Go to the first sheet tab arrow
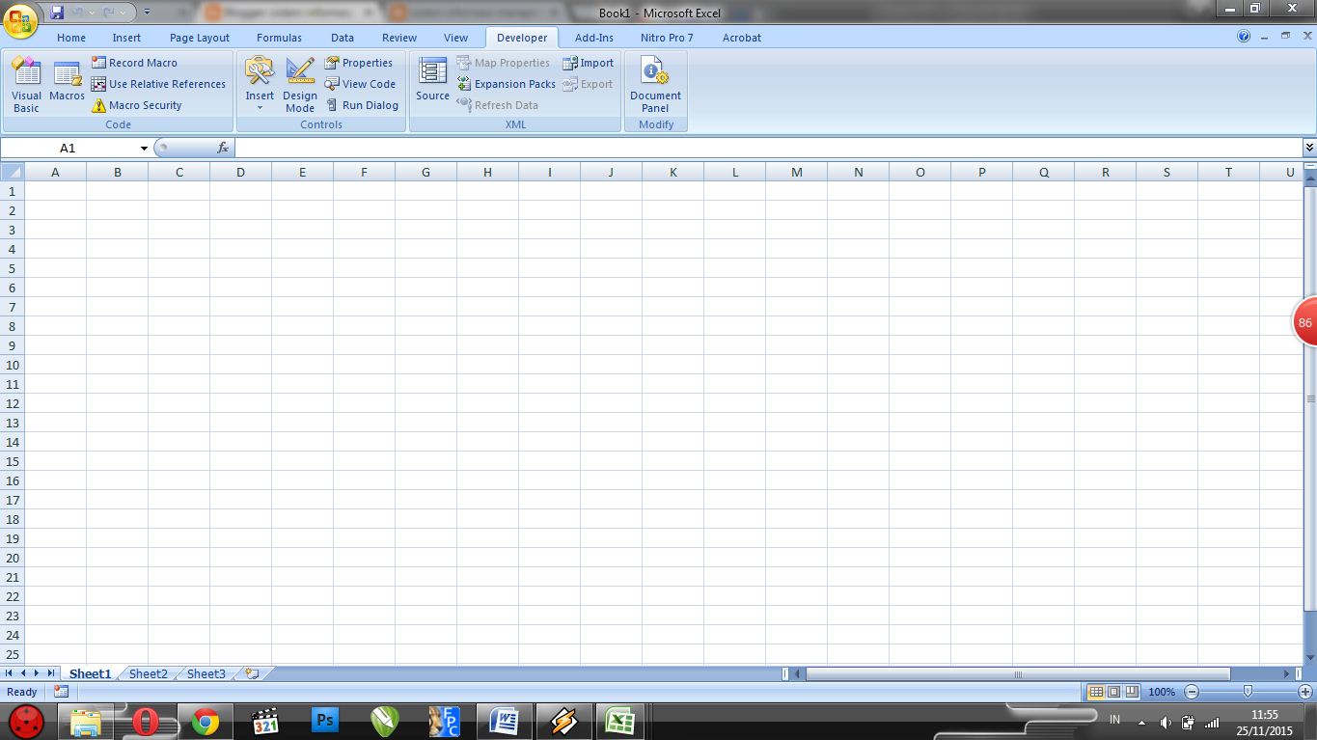Viewport: 1317px width, 740px height. pos(10,673)
